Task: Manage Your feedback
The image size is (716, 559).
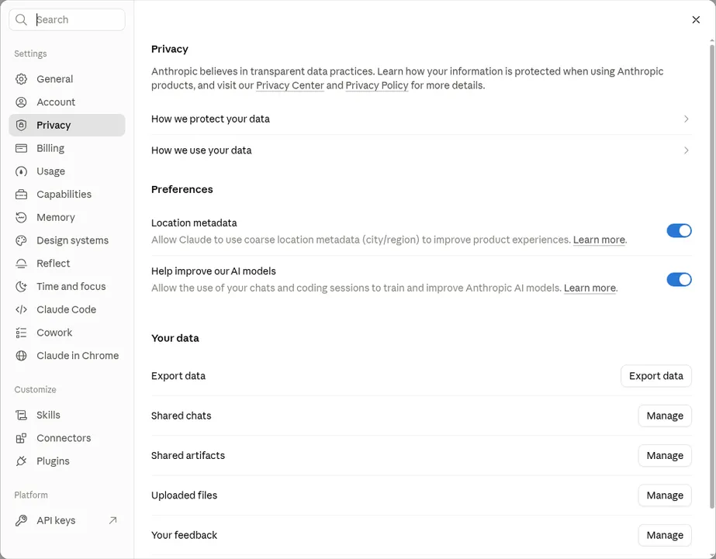Action: (x=665, y=535)
